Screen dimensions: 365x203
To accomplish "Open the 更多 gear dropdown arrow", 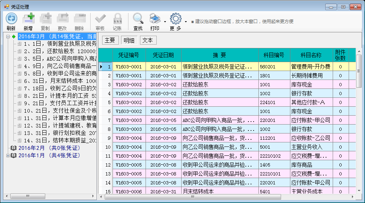I will point(186,22).
